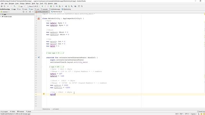The image size is (205, 115).
Task: Click the Sync/refresh toolbar icon
Action: pyautogui.click(x=4, y=6)
